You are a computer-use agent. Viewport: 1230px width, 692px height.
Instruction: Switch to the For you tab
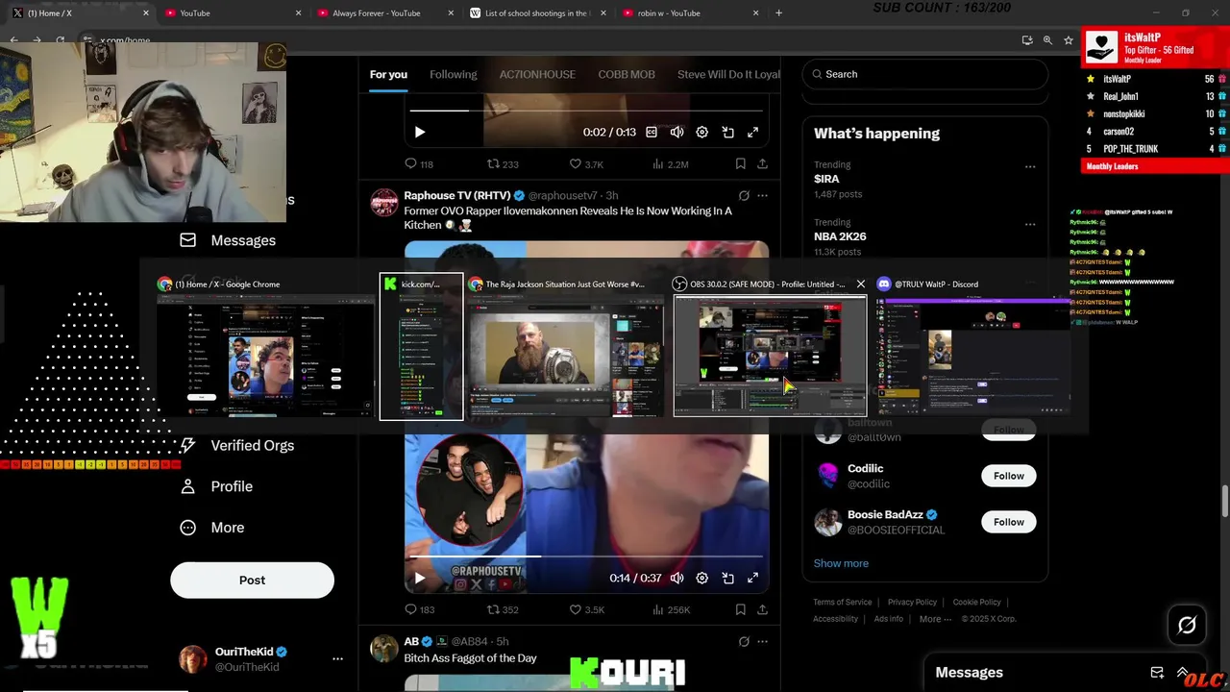(388, 74)
